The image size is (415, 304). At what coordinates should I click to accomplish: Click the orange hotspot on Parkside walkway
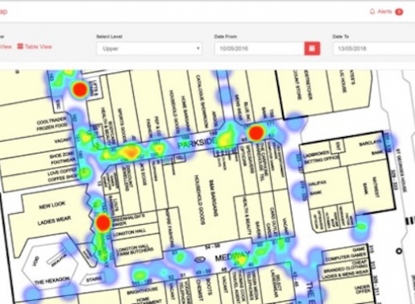pos(131,153)
